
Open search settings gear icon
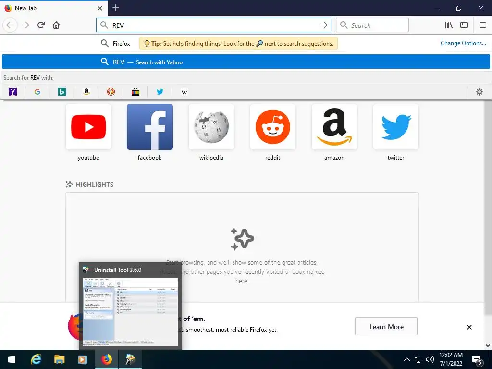[480, 92]
